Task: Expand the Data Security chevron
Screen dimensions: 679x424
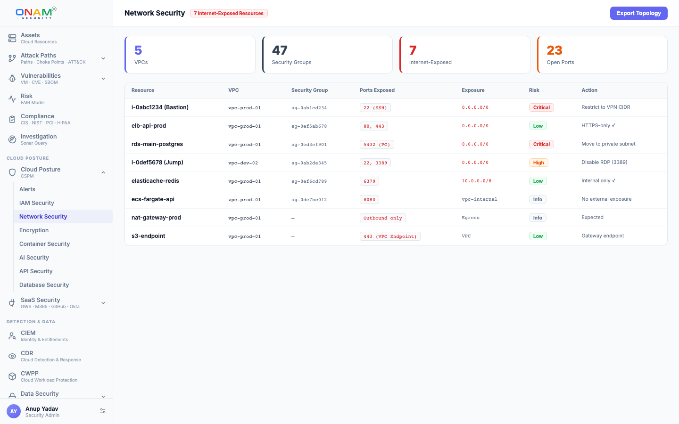Action: coord(103,396)
